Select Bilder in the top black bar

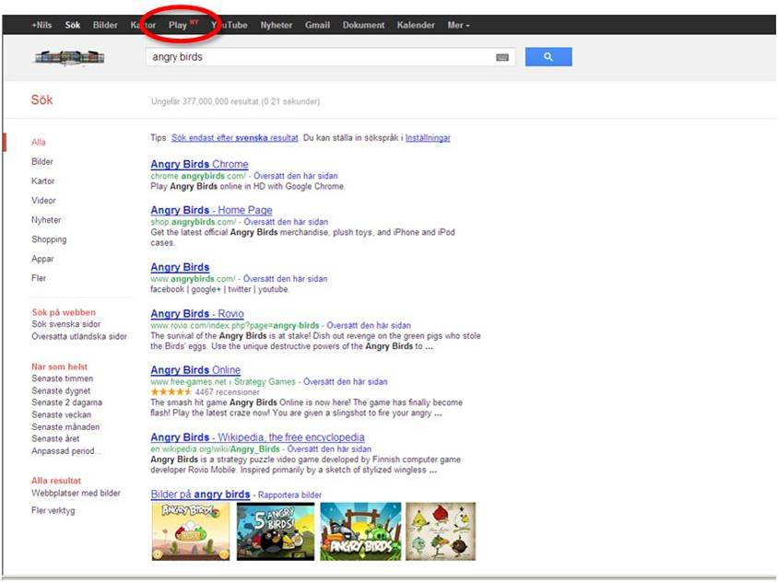click(105, 25)
